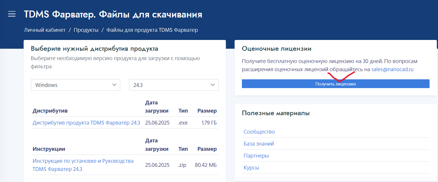Click the sales@nanocad.ru email link

tap(392, 69)
